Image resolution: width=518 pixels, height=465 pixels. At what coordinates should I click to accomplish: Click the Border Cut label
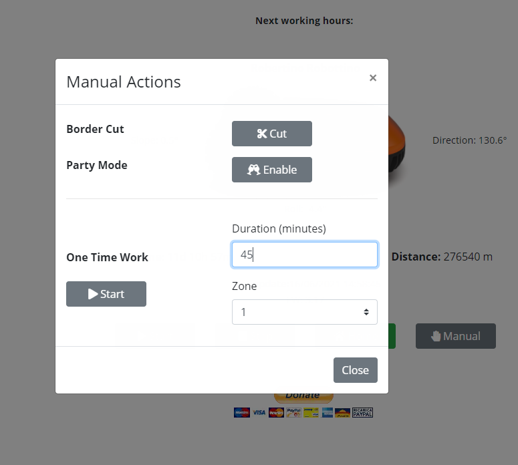tap(95, 129)
